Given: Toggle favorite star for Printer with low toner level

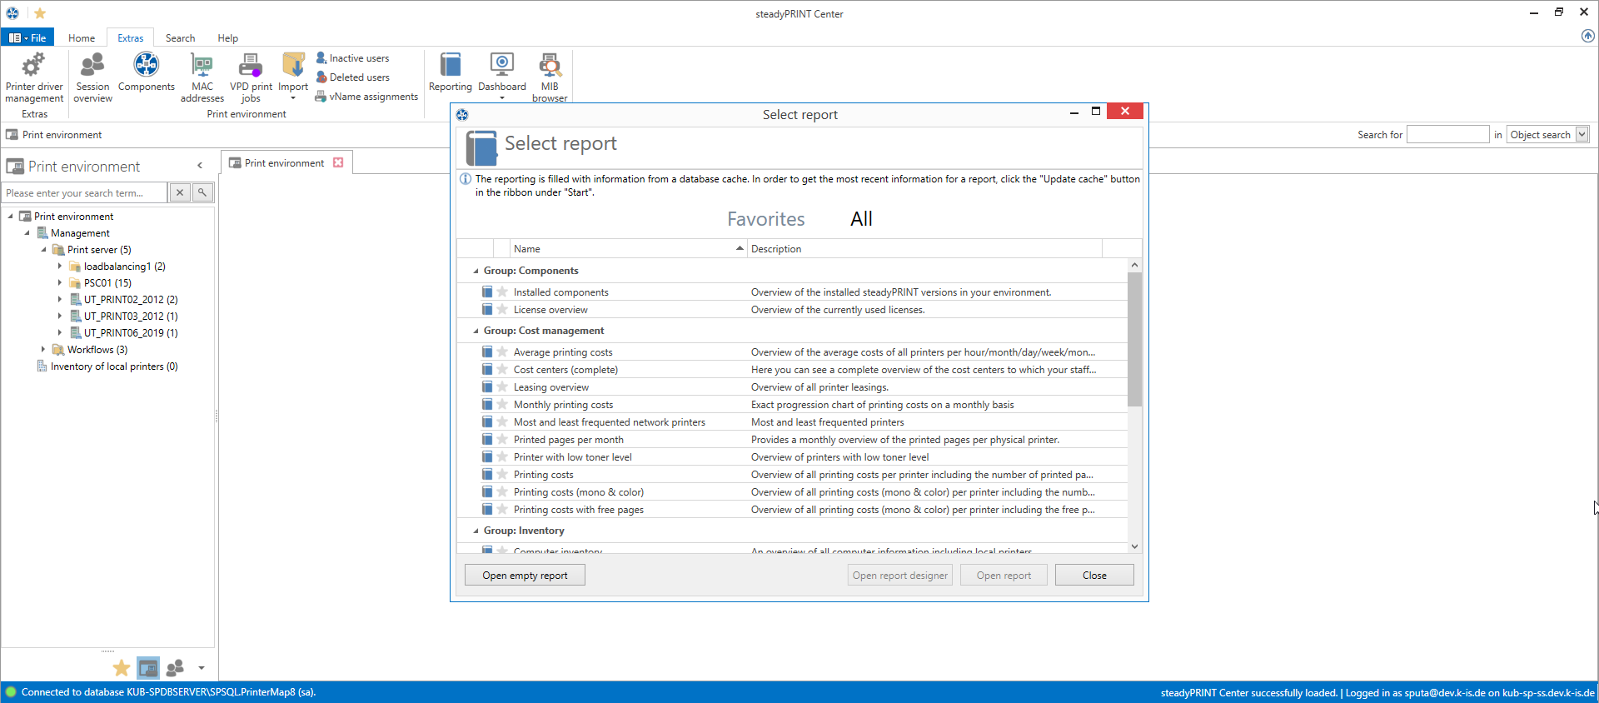Looking at the screenshot, I should pos(502,456).
